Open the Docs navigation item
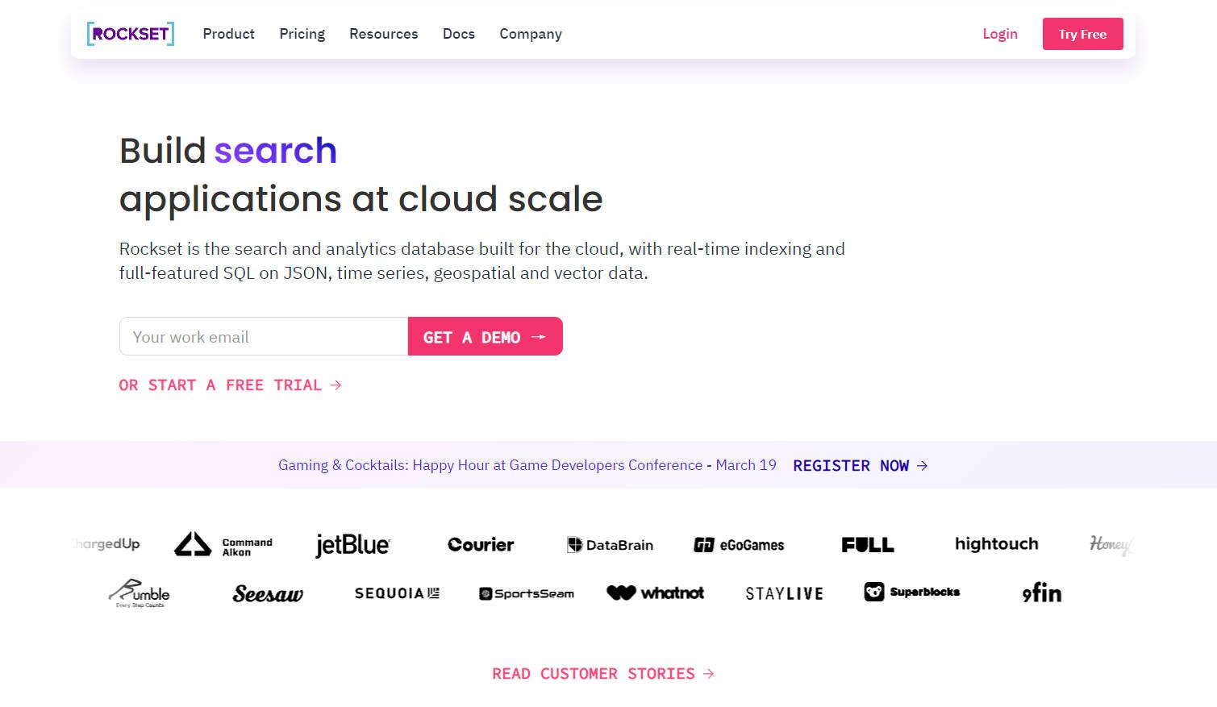 (458, 34)
